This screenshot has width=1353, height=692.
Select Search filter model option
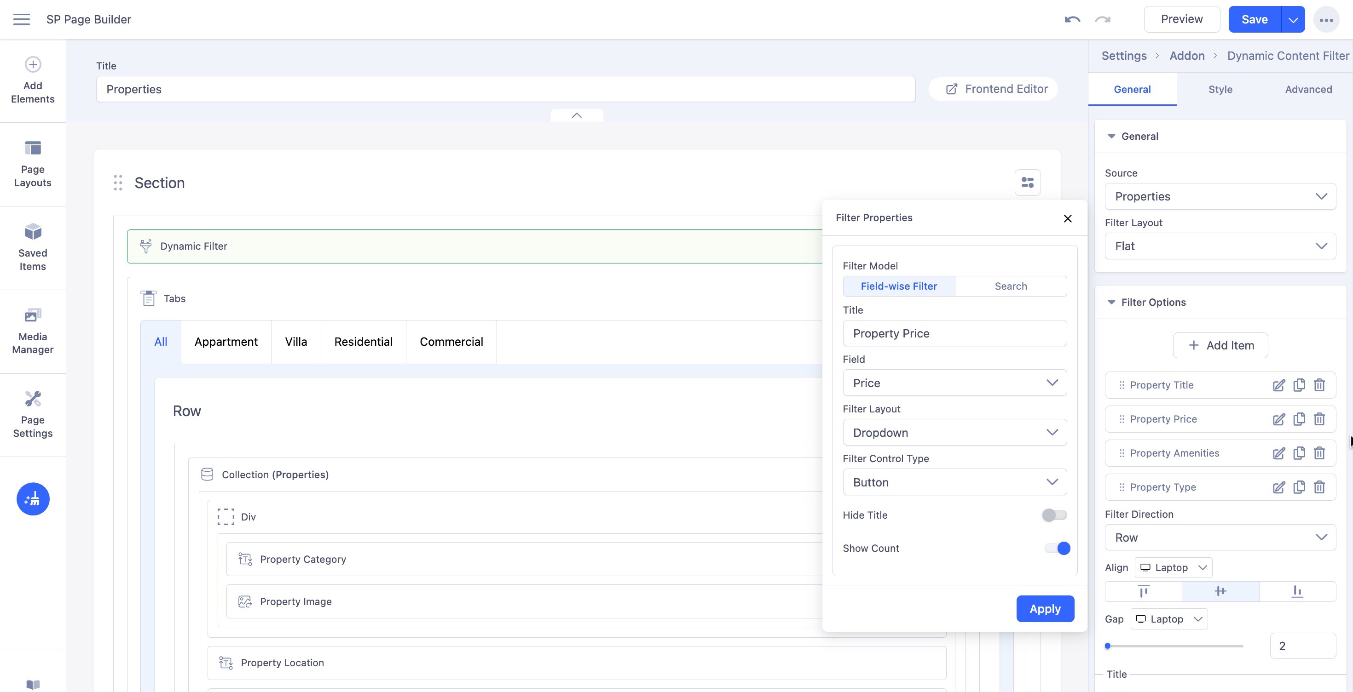coord(1011,286)
